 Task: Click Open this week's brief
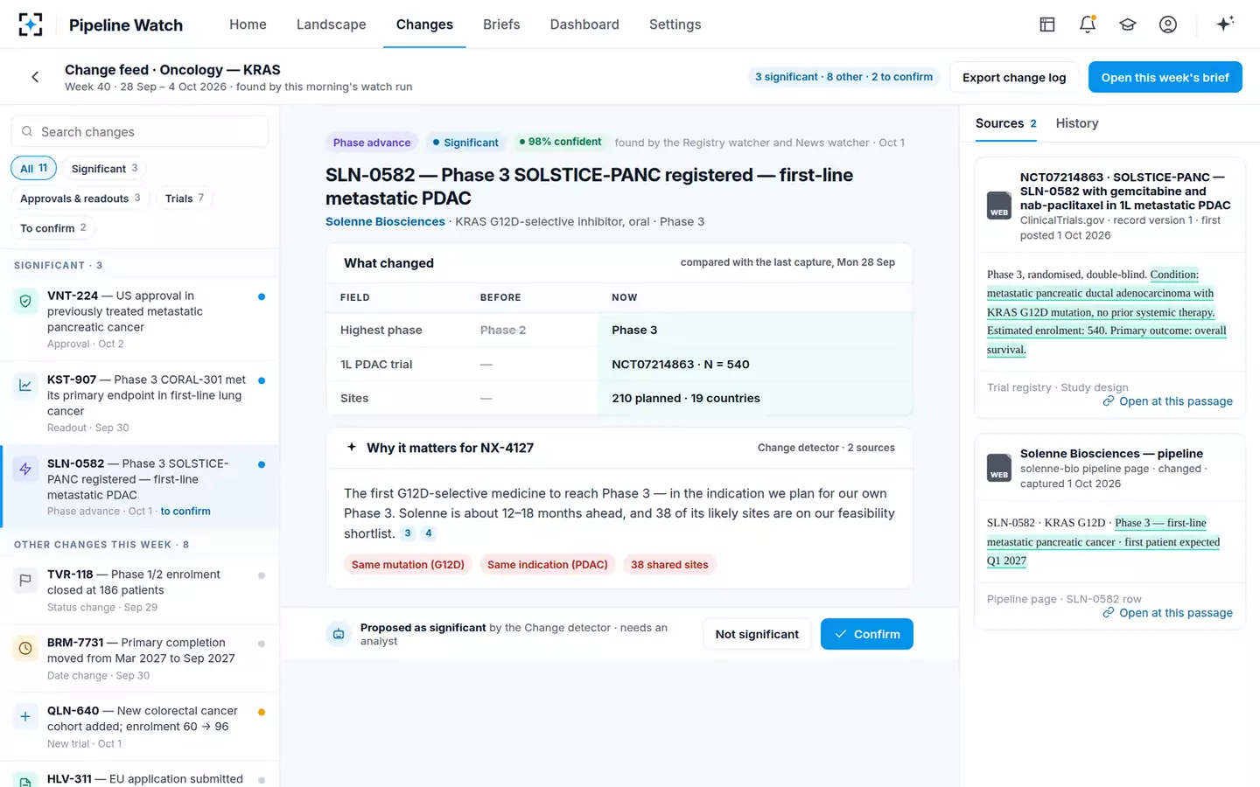(1165, 77)
